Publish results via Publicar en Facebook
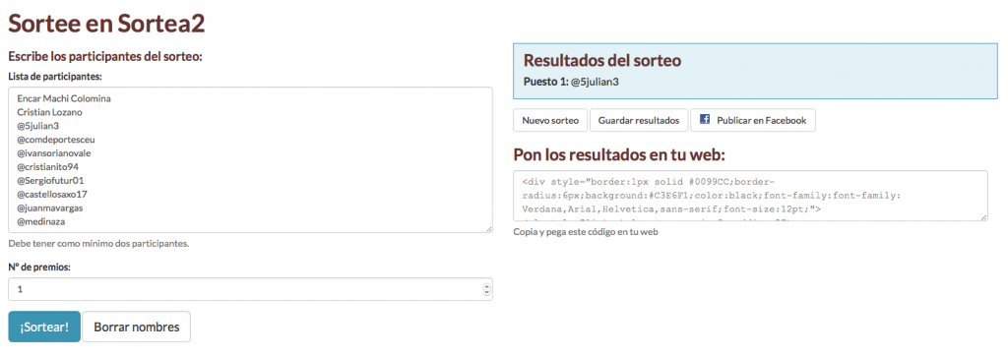Viewport: 1008px width, 356px height. [753, 120]
